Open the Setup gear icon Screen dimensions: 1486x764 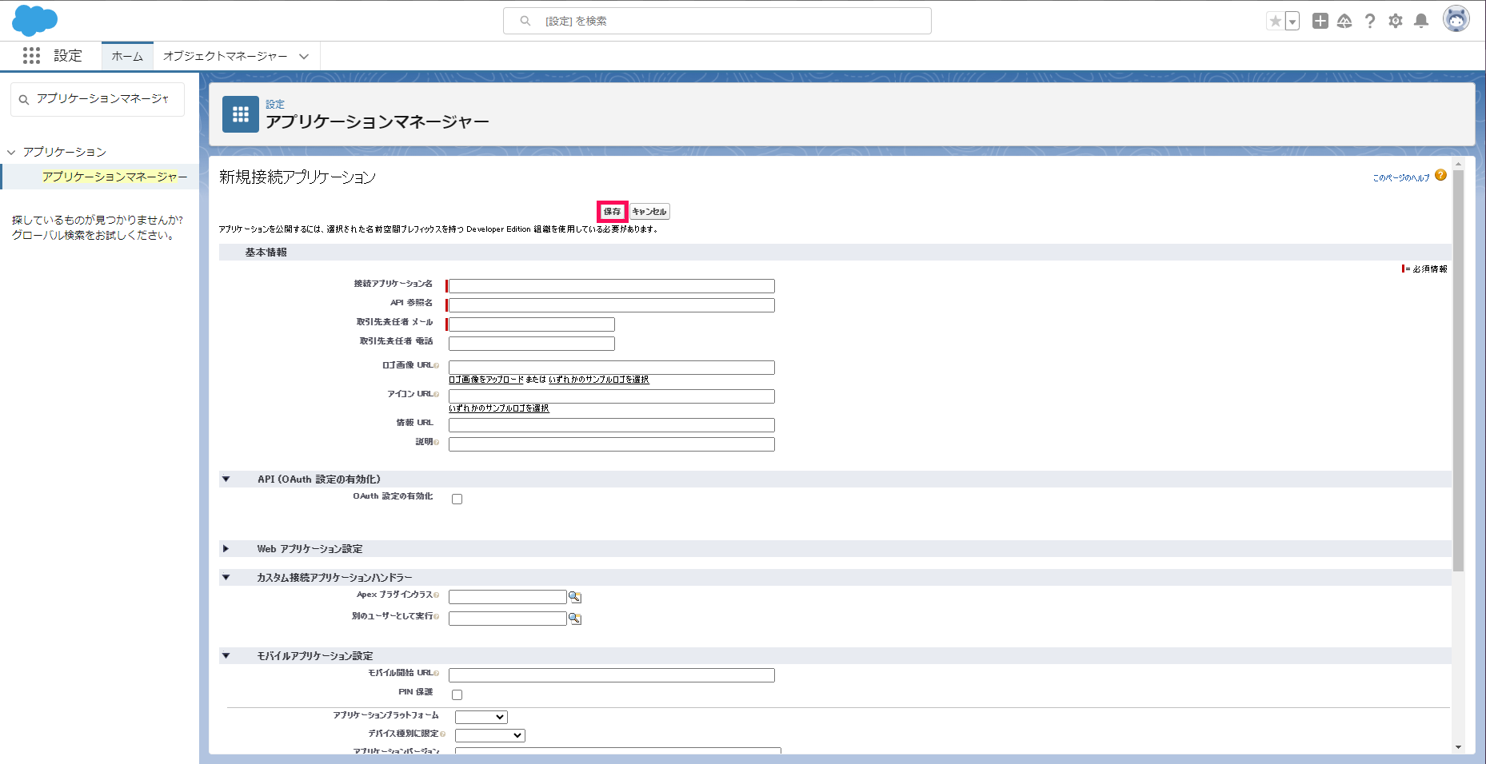1396,22
